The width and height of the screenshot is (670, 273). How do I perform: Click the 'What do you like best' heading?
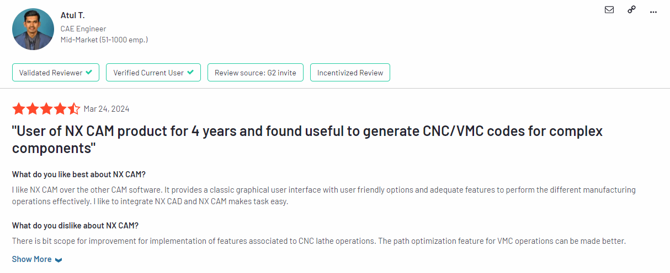79,174
